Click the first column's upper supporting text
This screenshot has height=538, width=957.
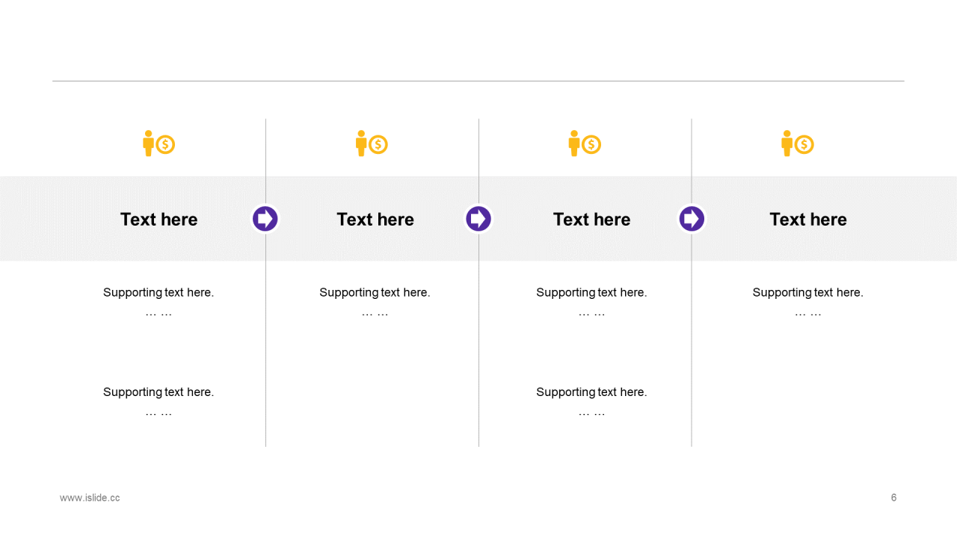159,293
